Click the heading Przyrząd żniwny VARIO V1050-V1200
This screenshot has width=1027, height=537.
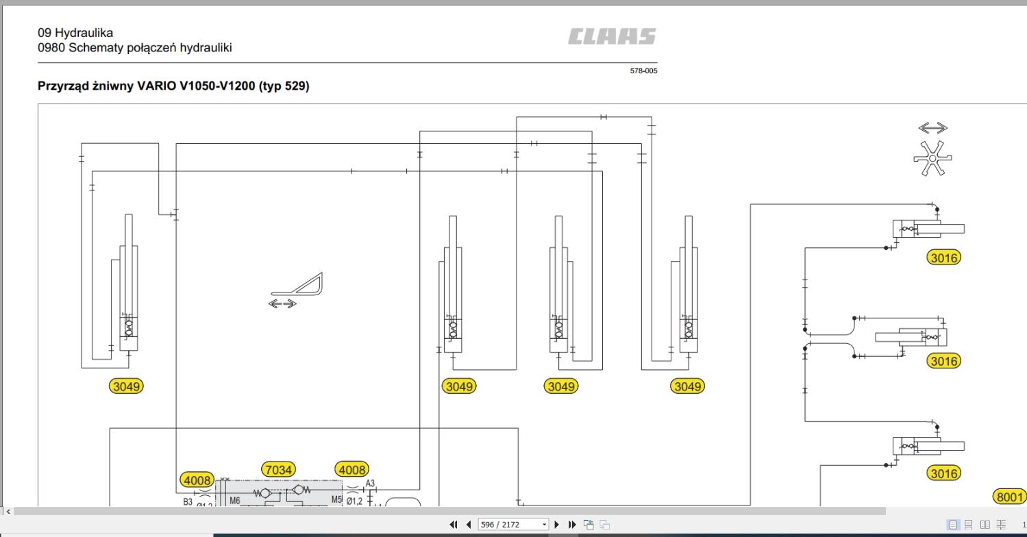pos(173,86)
